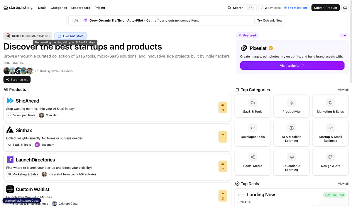
Task: Focus the Search field
Action: click(x=241, y=8)
